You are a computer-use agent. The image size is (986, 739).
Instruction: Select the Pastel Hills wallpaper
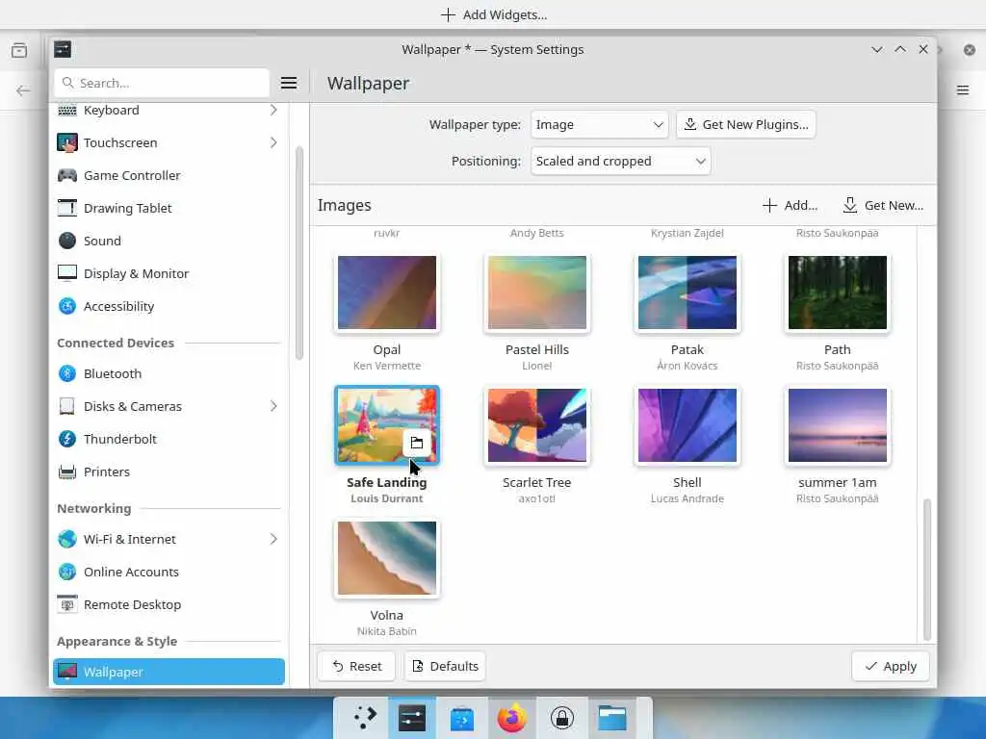point(537,293)
